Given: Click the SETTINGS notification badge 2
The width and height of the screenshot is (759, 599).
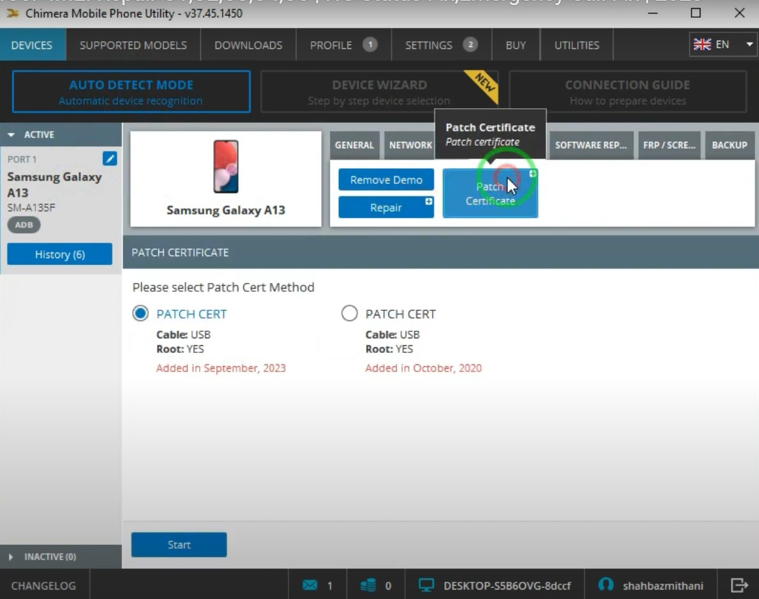Looking at the screenshot, I should tap(470, 45).
